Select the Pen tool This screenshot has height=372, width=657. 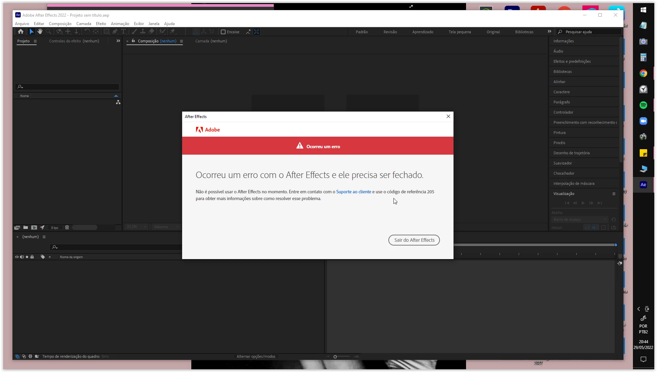tap(115, 32)
